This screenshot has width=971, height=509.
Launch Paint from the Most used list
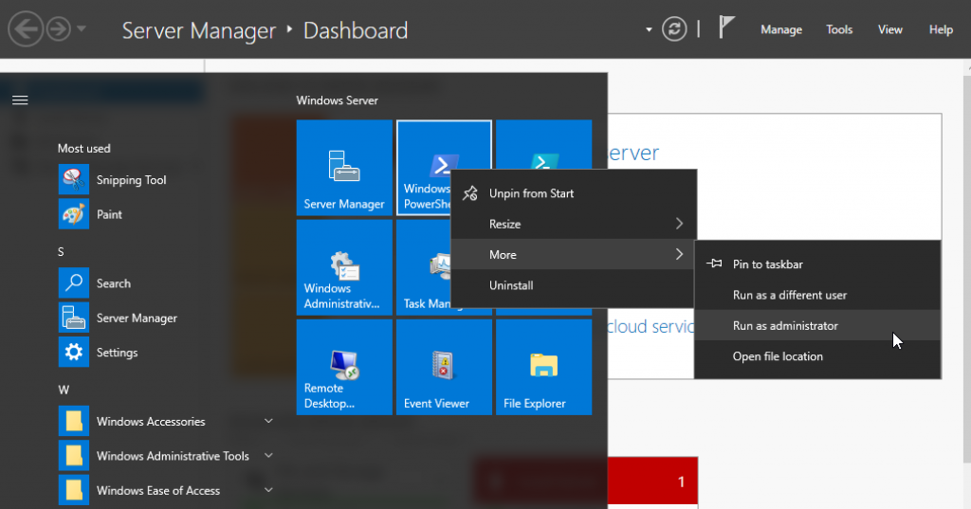(109, 214)
